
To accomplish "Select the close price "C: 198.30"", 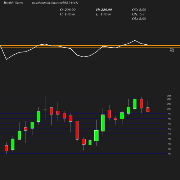I will [68, 14].
